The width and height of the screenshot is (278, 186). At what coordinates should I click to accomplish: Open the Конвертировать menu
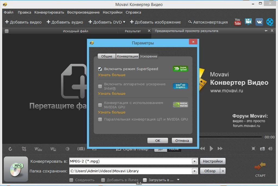click(x=49, y=12)
